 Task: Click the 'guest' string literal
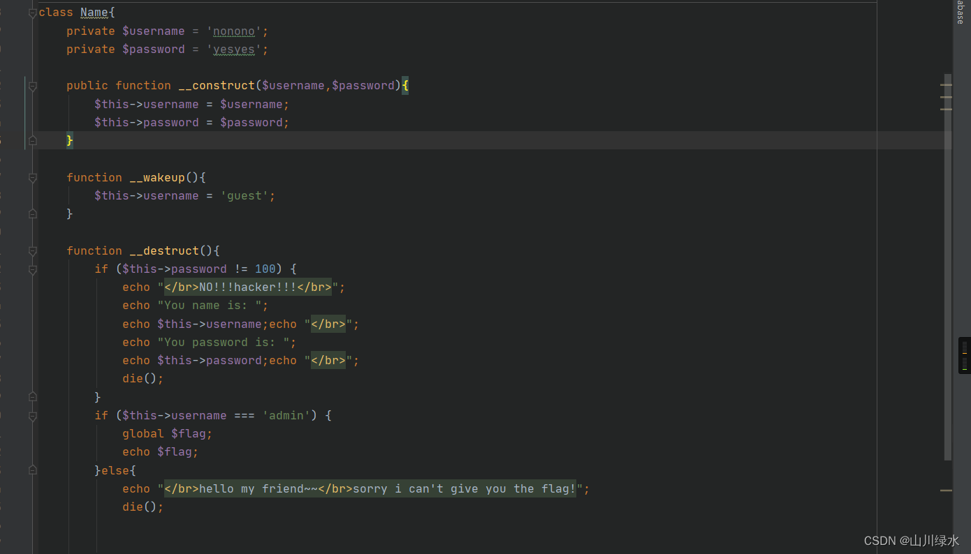pyautogui.click(x=244, y=196)
